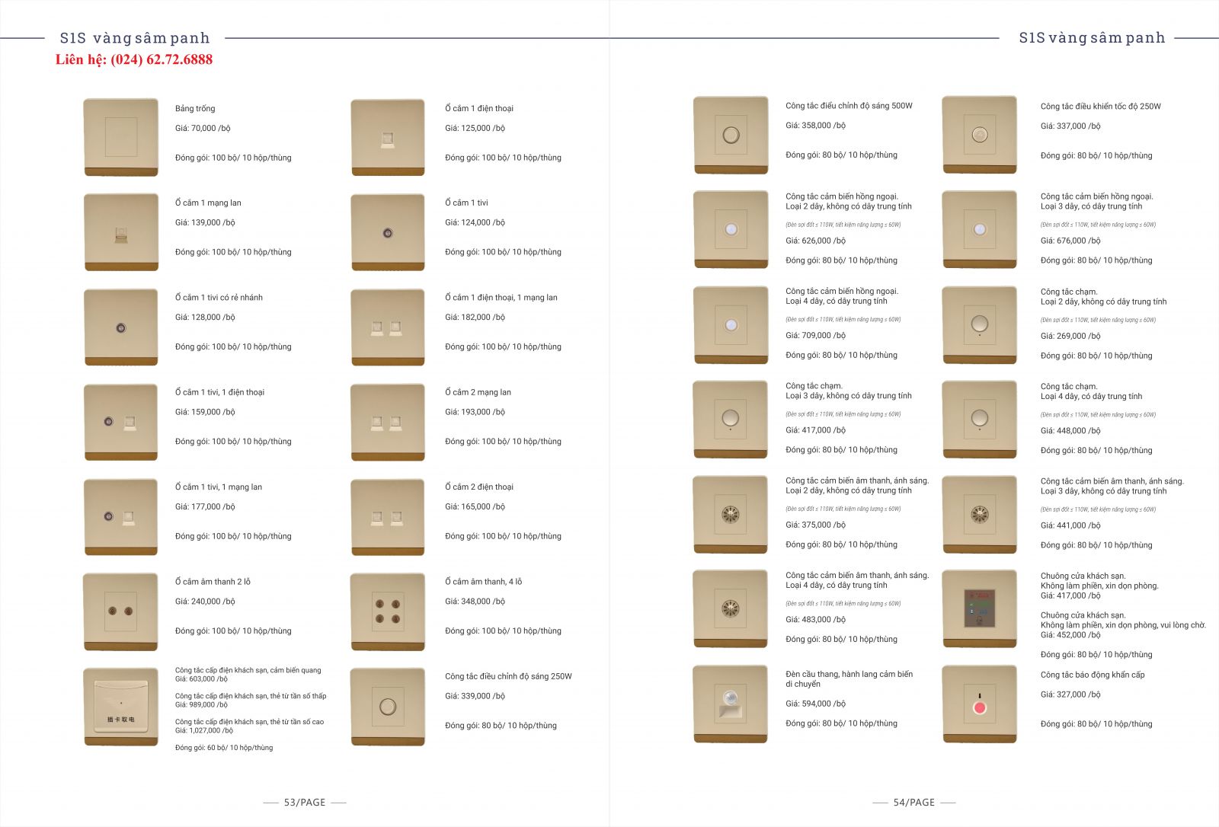This screenshot has height=827, width=1219.
Task: Select the price text Giá: 594,000 /bộ
Action: [815, 704]
